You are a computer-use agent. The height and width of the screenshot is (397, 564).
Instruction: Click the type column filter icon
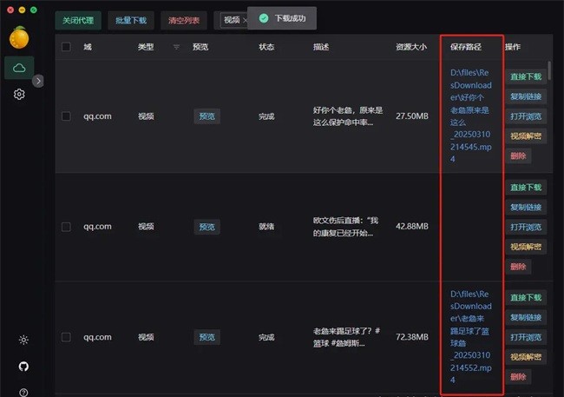point(177,47)
